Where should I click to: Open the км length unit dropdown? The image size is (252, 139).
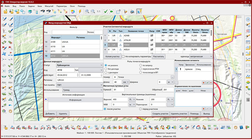point(126,82)
